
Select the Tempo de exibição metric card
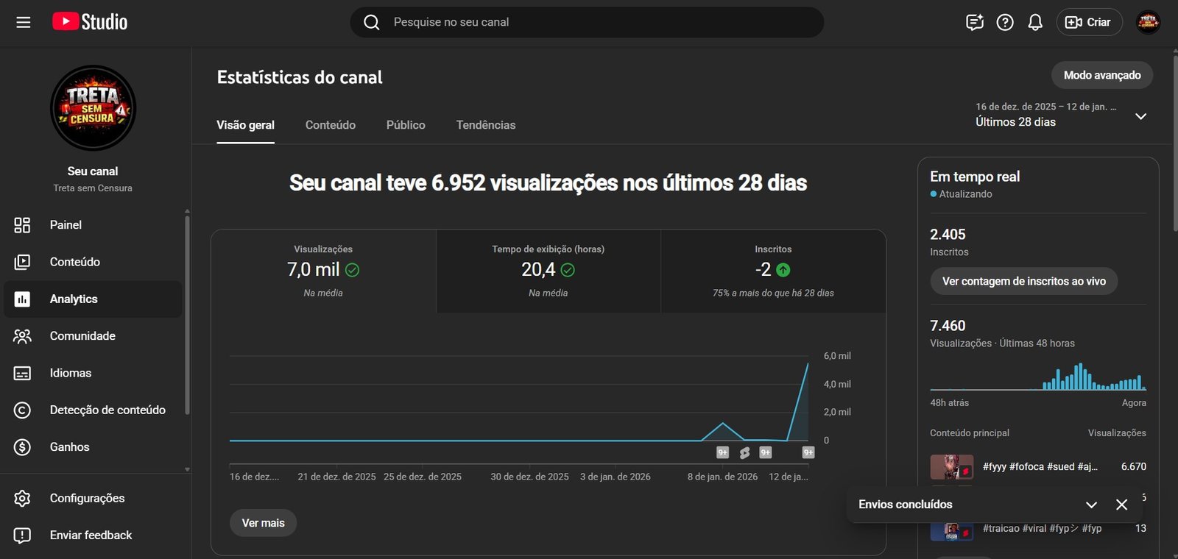(x=549, y=271)
